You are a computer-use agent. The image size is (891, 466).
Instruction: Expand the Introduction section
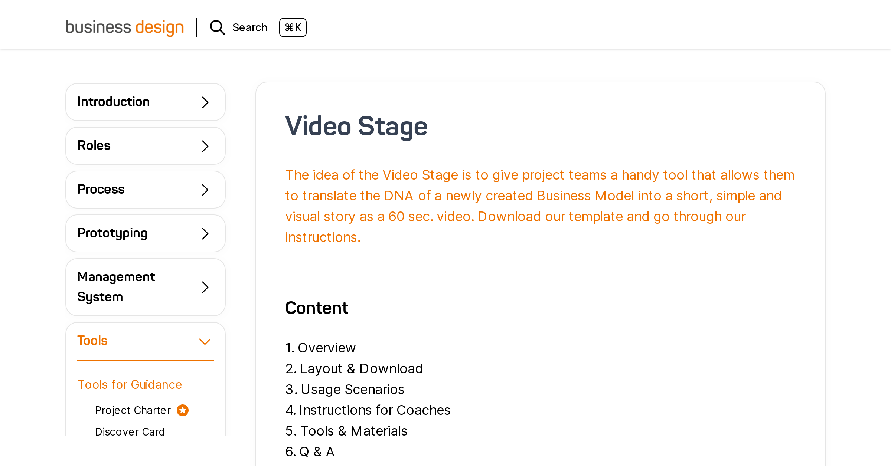coord(145,102)
